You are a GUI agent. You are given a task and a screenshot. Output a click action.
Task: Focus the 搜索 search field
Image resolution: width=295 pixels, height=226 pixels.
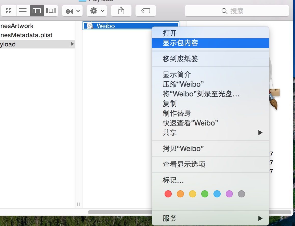(x=237, y=11)
